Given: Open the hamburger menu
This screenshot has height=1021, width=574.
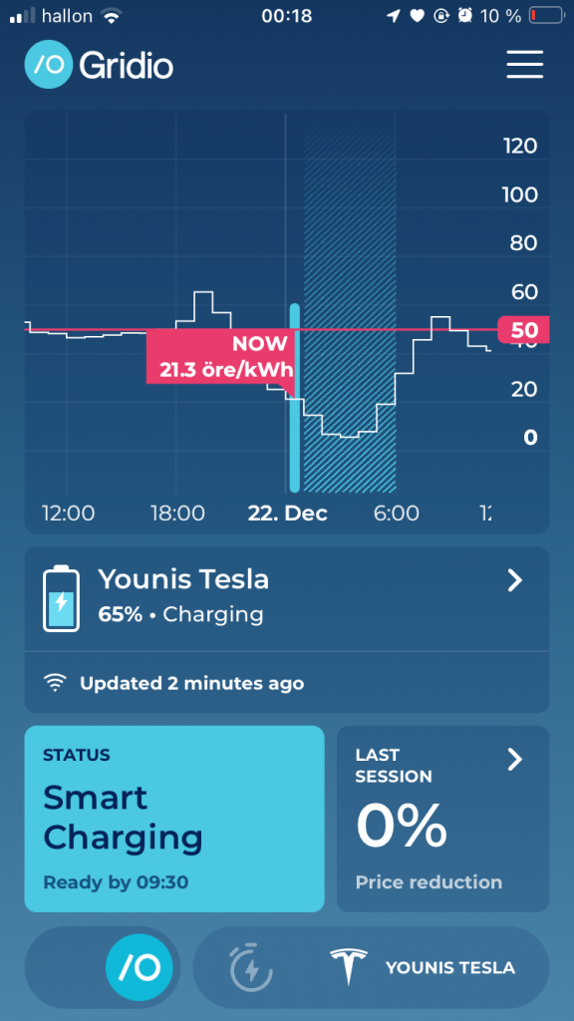Looking at the screenshot, I should point(524,65).
